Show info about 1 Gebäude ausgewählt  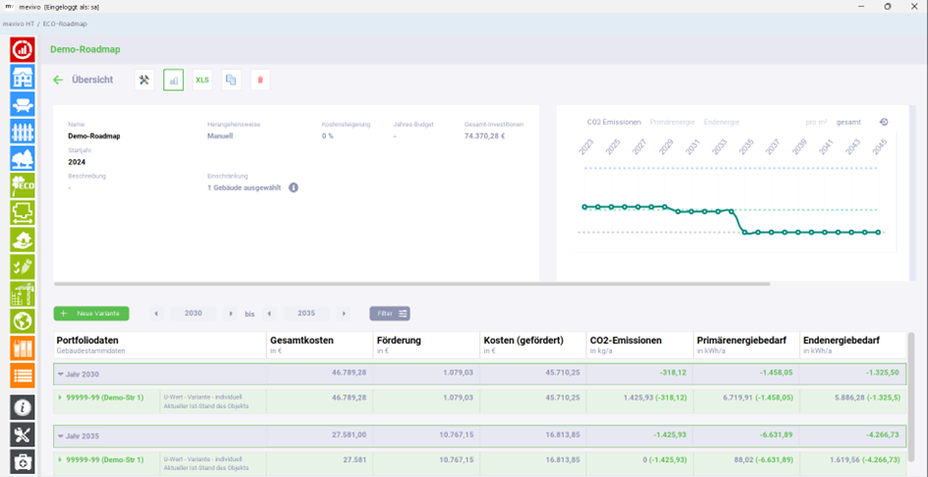pyautogui.click(x=294, y=187)
